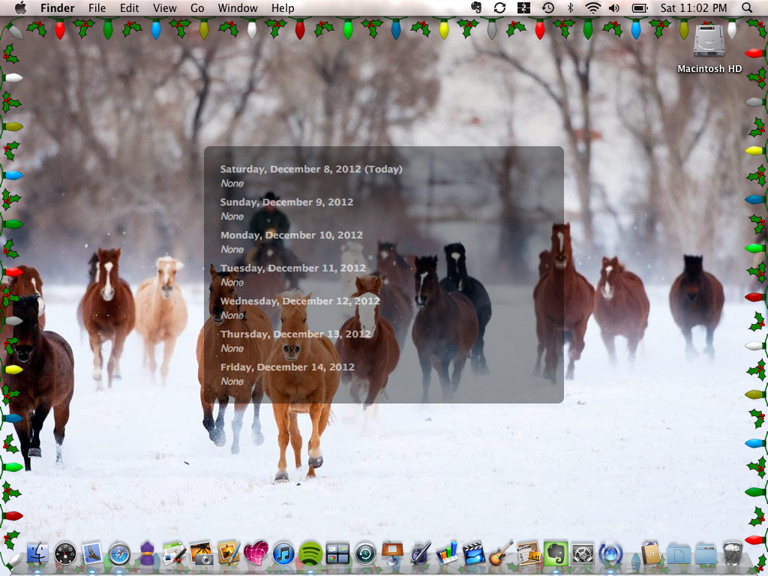Image resolution: width=768 pixels, height=576 pixels.
Task: Open the battery status menu
Action: pyautogui.click(x=640, y=7)
